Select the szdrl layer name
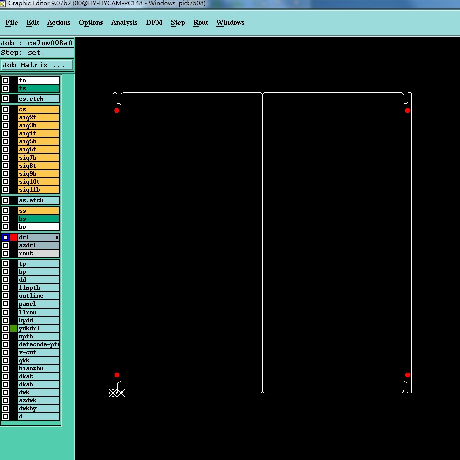This screenshot has height=460, width=460. [x=39, y=245]
